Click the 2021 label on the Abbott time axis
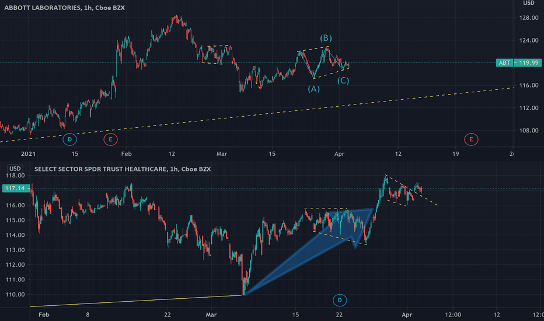544x321 pixels. [28, 153]
